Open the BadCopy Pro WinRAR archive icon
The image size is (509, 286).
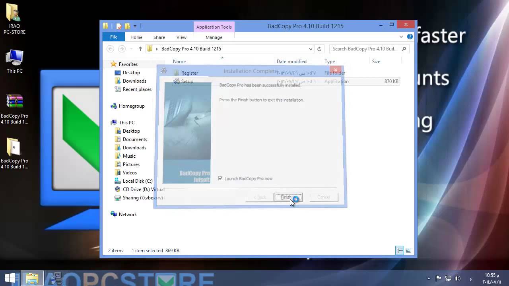click(14, 109)
